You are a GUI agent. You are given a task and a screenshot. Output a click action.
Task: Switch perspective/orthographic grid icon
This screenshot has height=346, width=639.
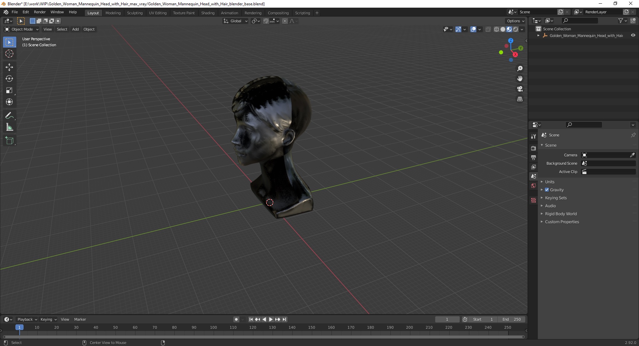(x=520, y=99)
